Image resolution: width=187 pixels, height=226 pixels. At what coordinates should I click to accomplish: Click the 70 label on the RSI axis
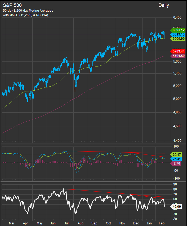(175, 194)
